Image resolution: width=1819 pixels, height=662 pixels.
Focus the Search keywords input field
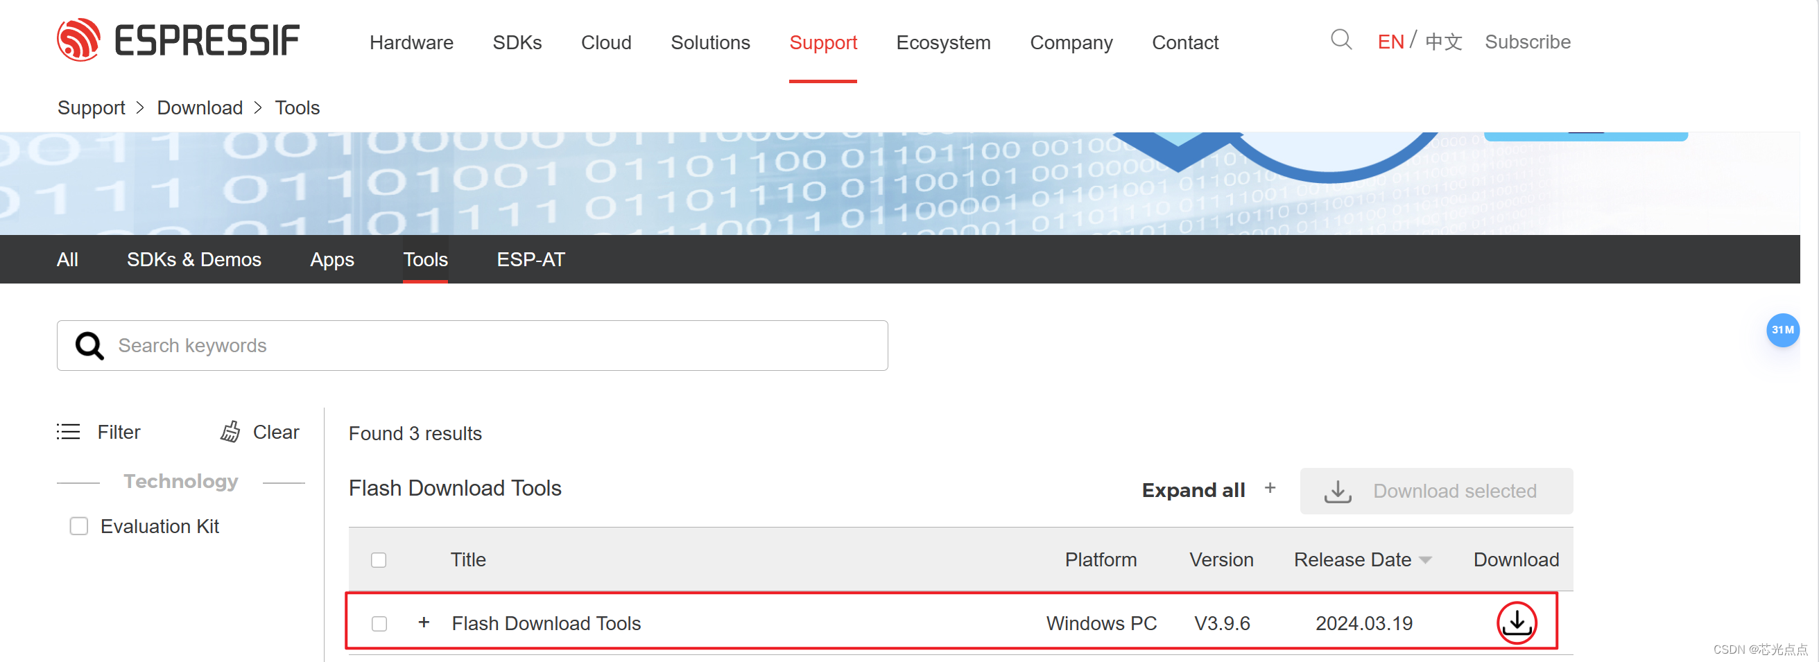tap(472, 346)
